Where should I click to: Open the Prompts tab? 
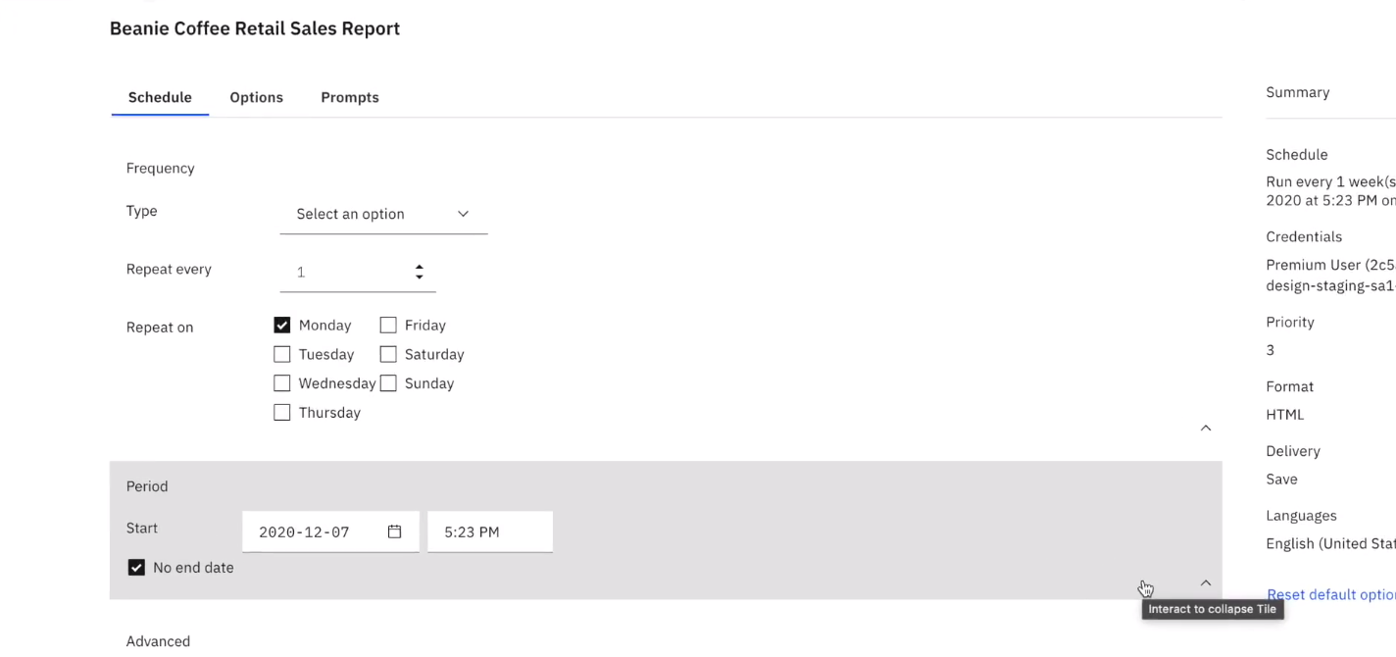pyautogui.click(x=350, y=97)
